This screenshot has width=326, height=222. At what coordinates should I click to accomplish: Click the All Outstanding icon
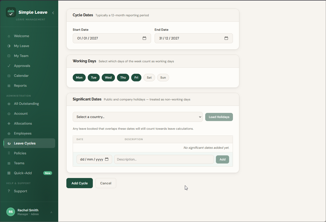(x=9, y=104)
